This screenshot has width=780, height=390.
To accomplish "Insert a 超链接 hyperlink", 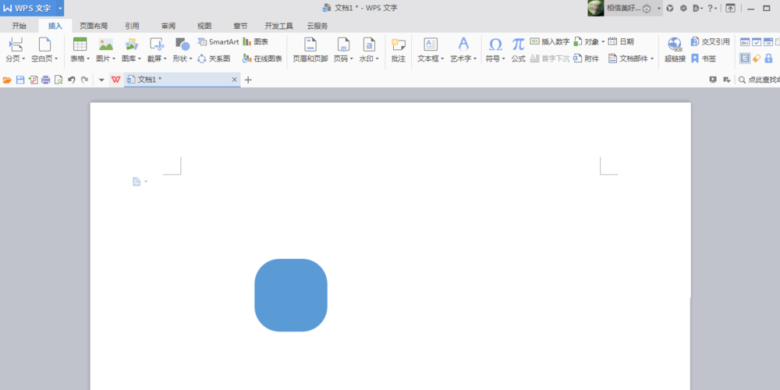I will 675,50.
